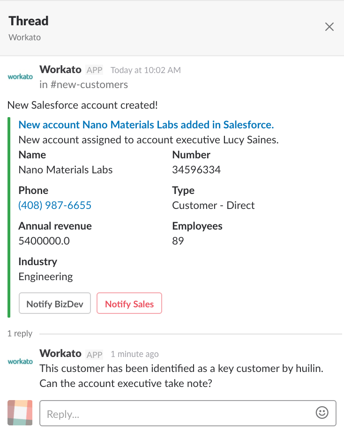Close the Thread panel
The height and width of the screenshot is (446, 344).
[x=329, y=27]
